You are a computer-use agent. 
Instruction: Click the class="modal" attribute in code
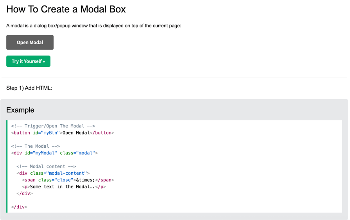pyautogui.click(x=77, y=153)
